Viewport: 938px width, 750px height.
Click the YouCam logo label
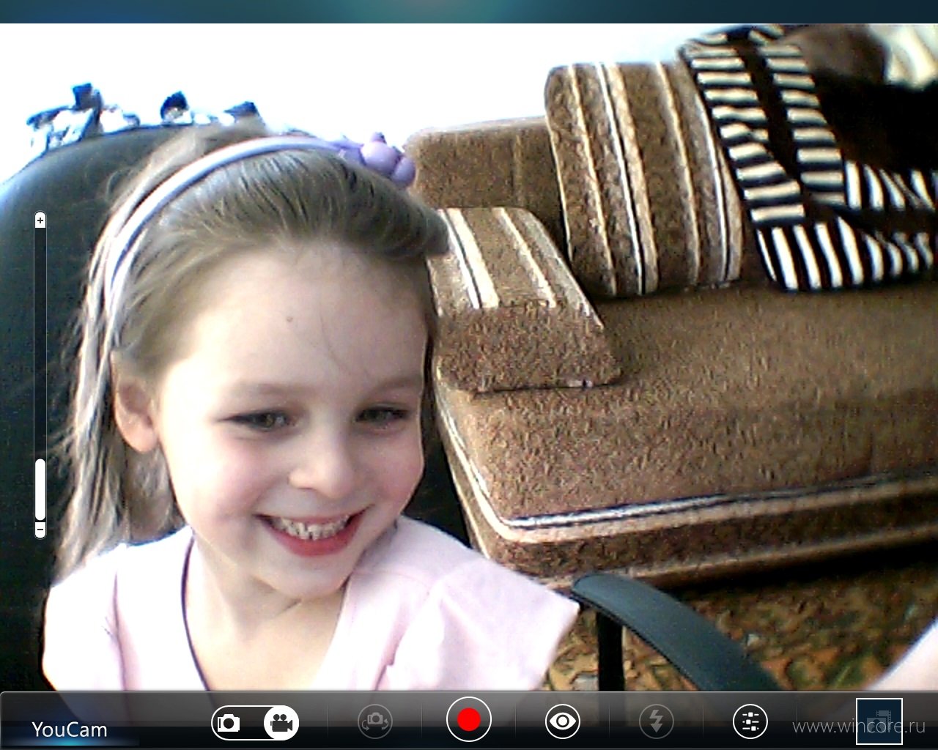pos(70,729)
